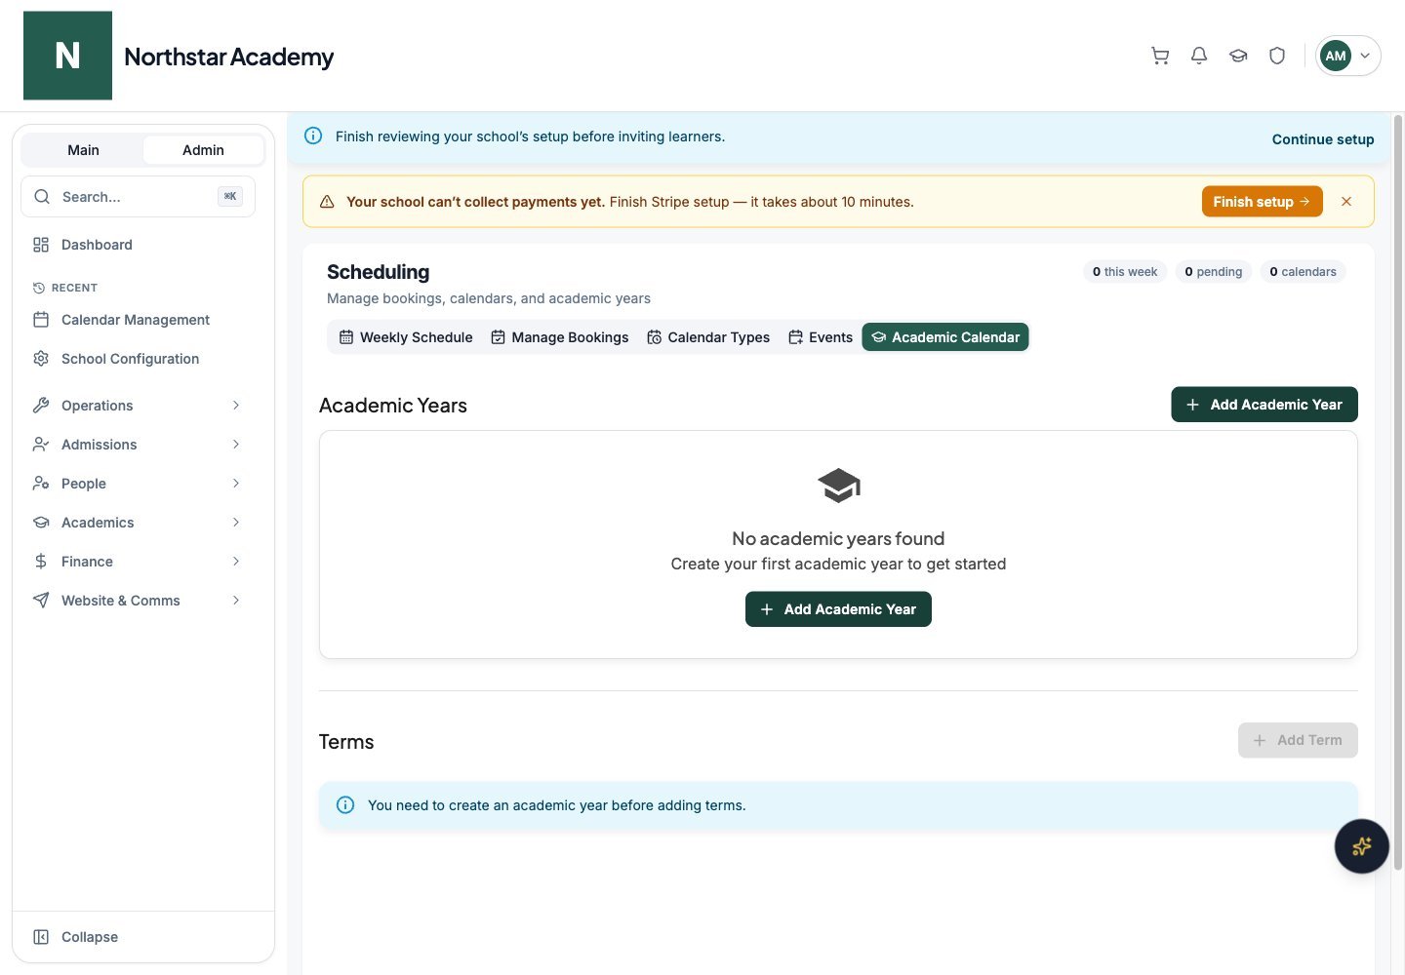1405x975 pixels.
Task: Click the Add Term button
Action: (x=1298, y=740)
